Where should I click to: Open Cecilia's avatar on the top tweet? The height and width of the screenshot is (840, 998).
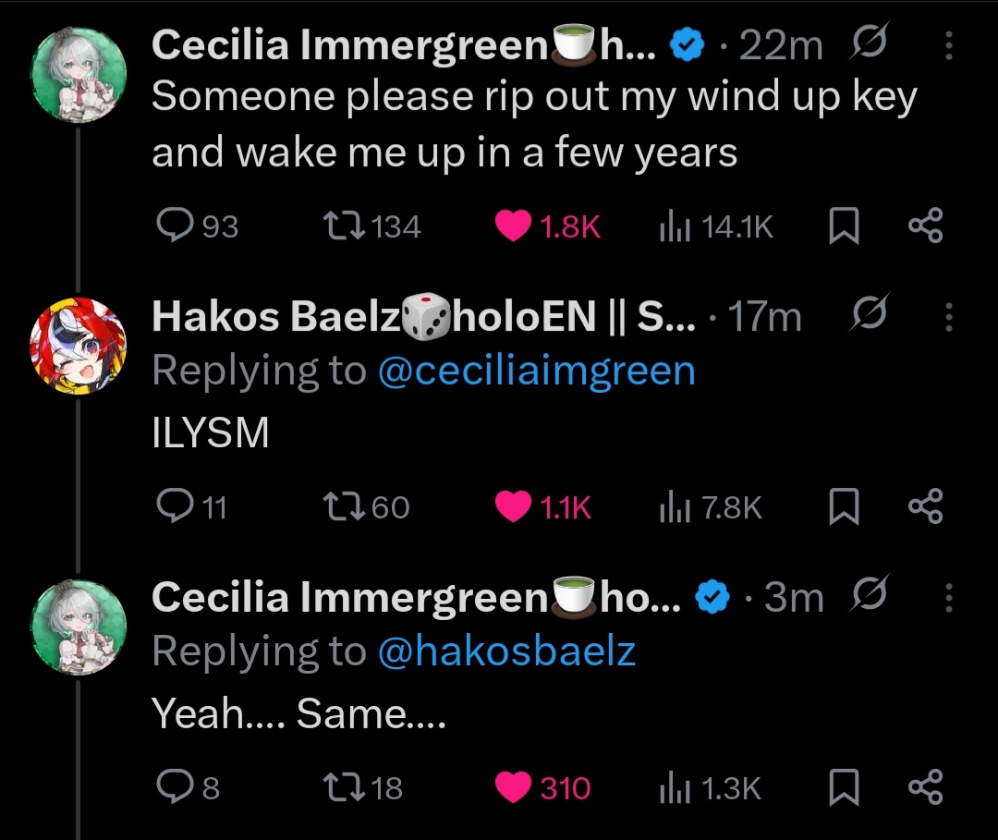point(78,70)
